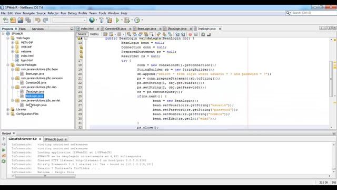337x190 pixels.
Task: Collapse the SPWebJR project node
Action: coord(3,34)
